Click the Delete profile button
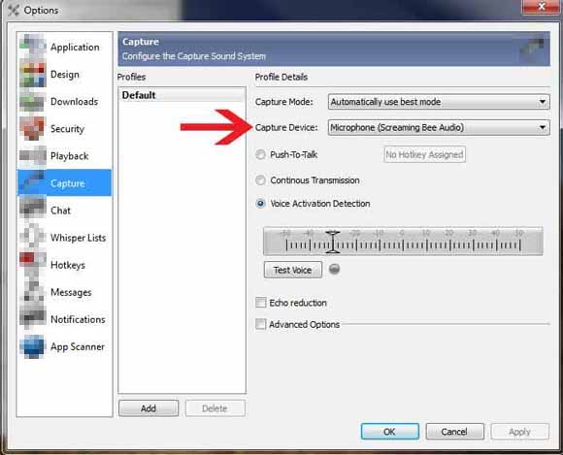This screenshot has height=455, width=563. click(x=215, y=408)
